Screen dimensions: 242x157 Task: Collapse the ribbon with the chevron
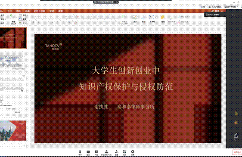coord(222,11)
